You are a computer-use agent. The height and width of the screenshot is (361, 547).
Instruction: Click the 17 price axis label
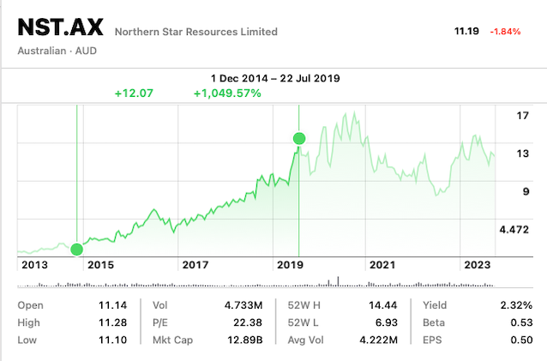pos(523,116)
